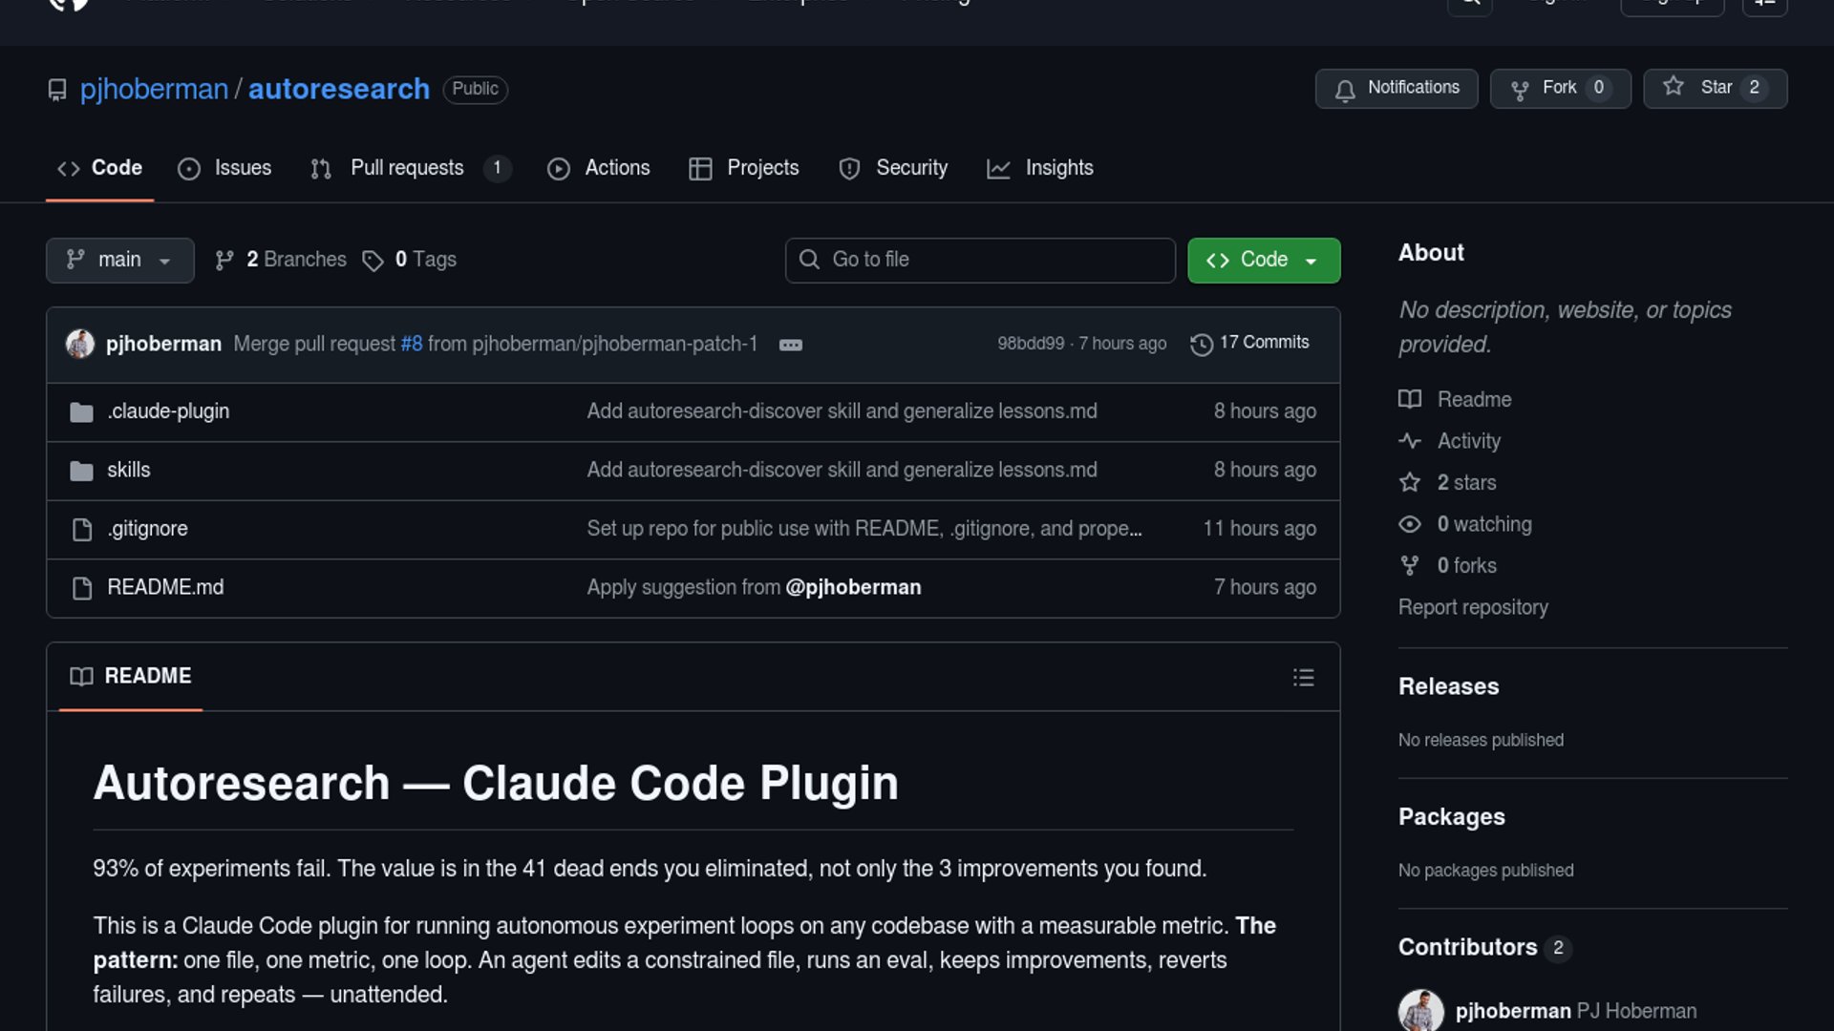1834x1031 pixels.
Task: Click the tags icon beside 0 Tags
Action: click(x=373, y=261)
